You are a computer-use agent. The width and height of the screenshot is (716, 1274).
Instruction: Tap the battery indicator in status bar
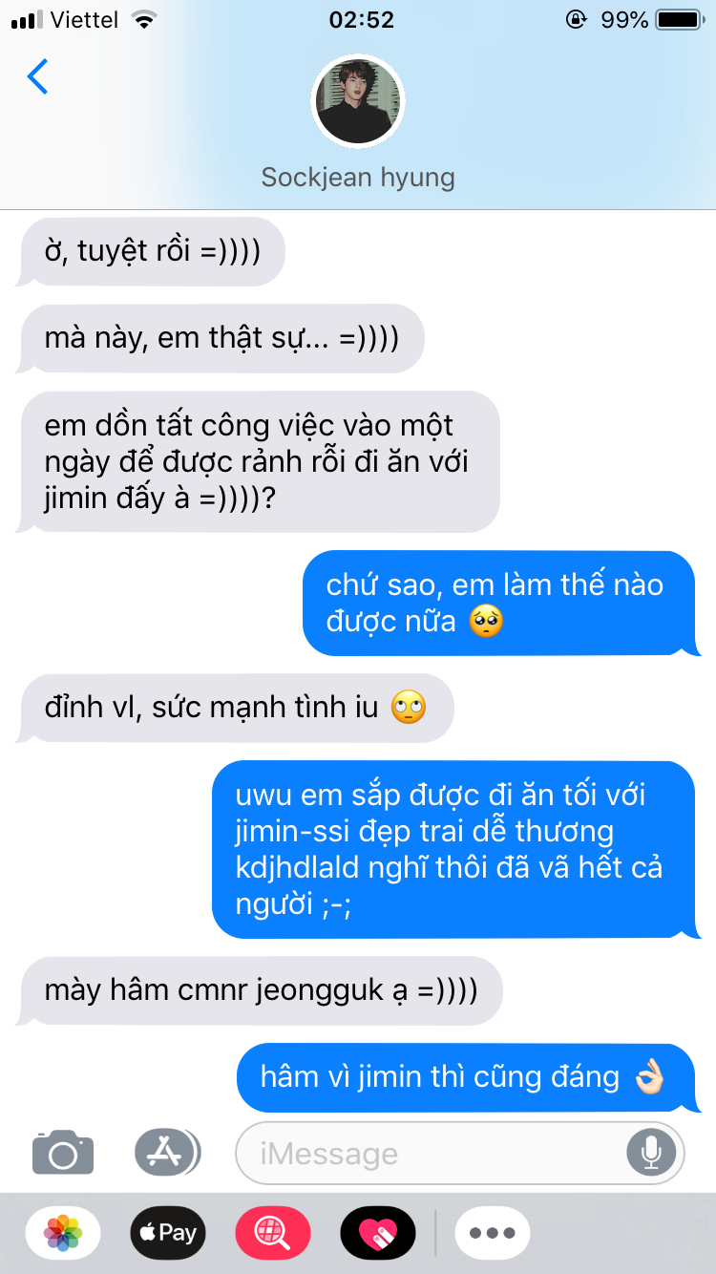(x=678, y=20)
